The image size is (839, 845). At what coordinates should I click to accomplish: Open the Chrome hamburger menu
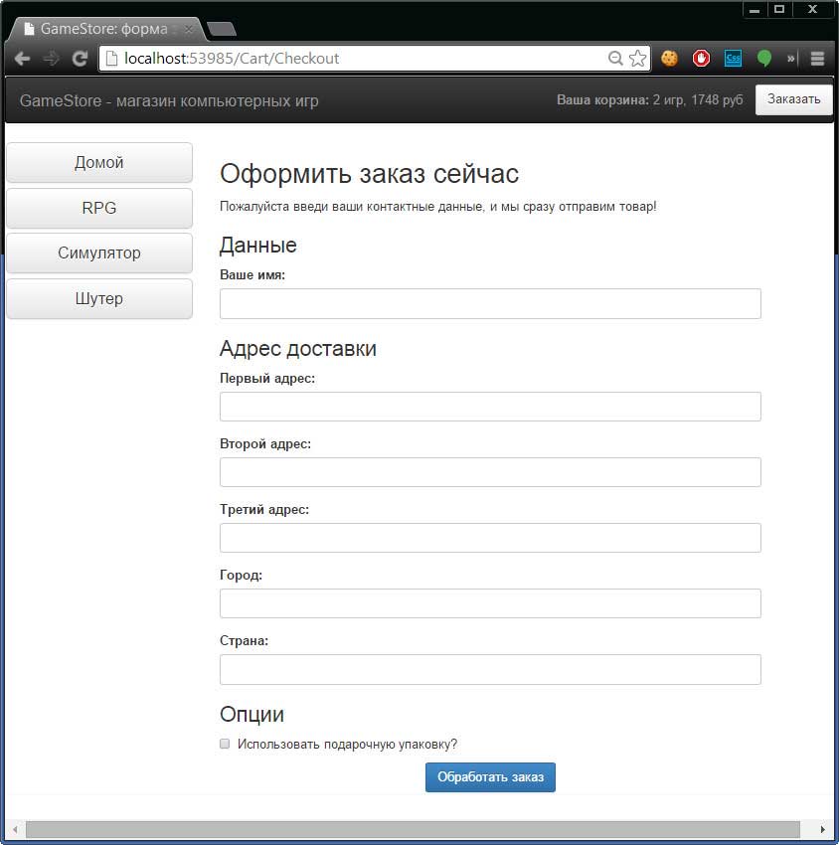click(817, 59)
